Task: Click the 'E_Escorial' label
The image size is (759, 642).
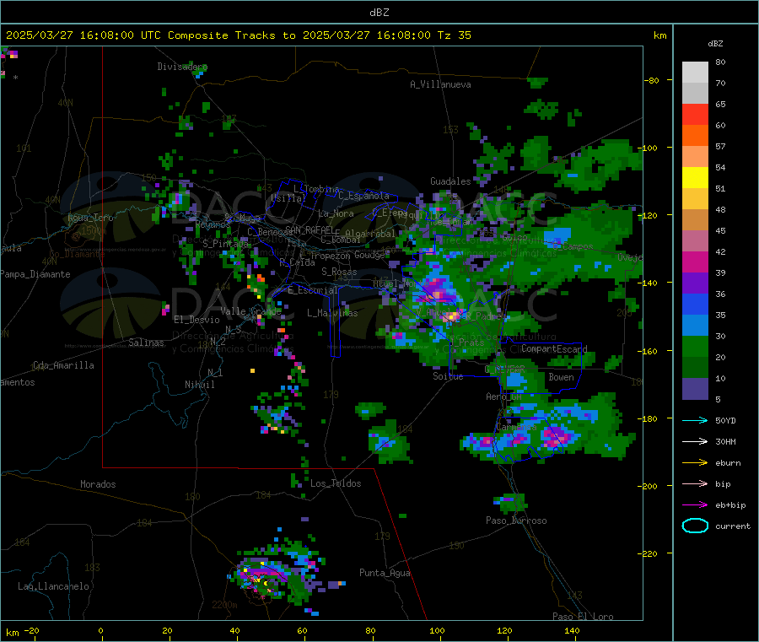Action: pos(312,290)
